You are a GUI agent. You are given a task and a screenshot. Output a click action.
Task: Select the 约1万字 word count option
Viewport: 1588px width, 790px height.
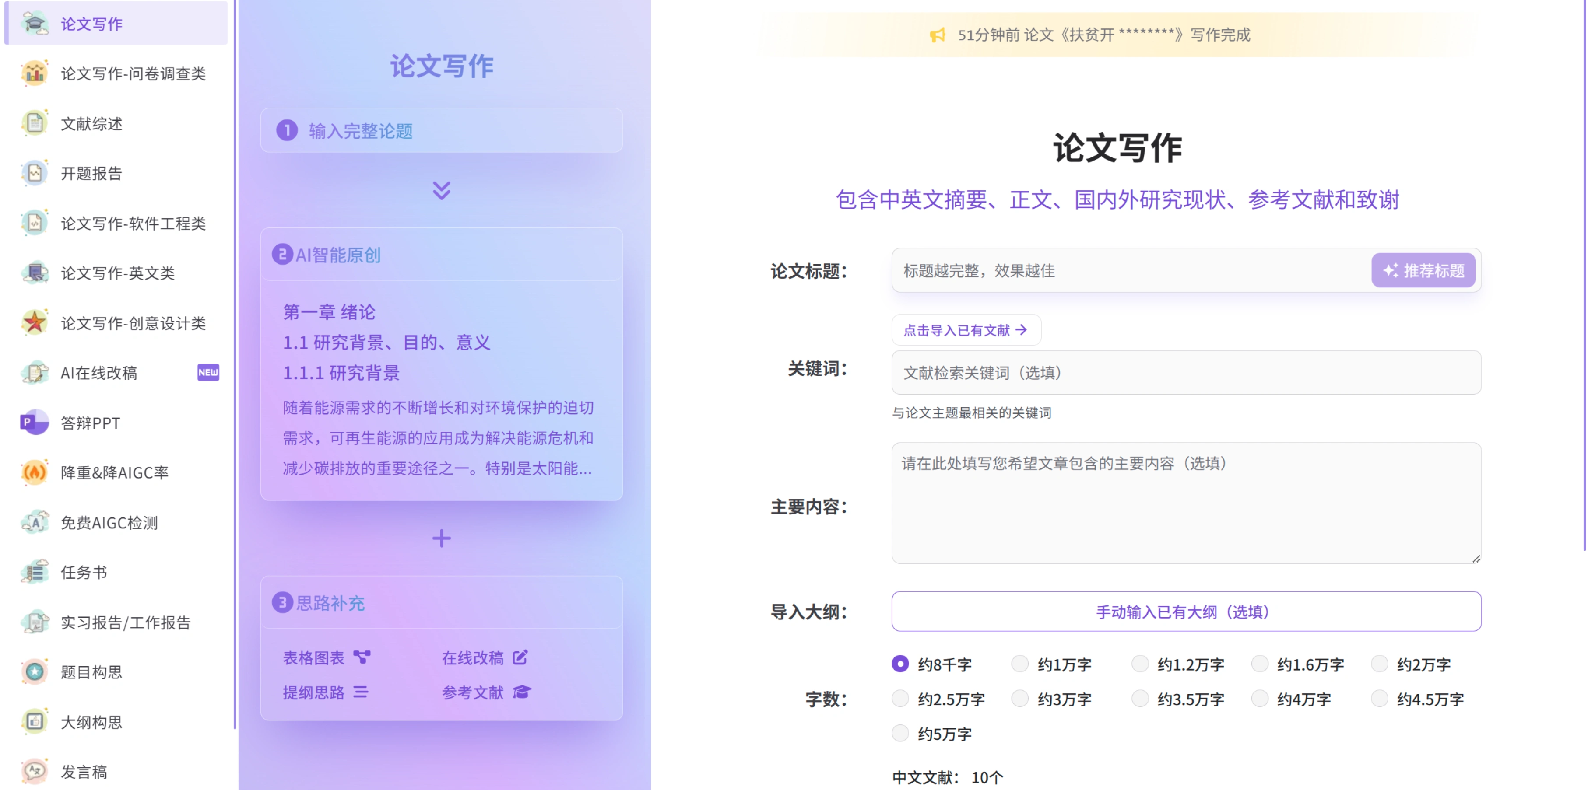pyautogui.click(x=1020, y=664)
